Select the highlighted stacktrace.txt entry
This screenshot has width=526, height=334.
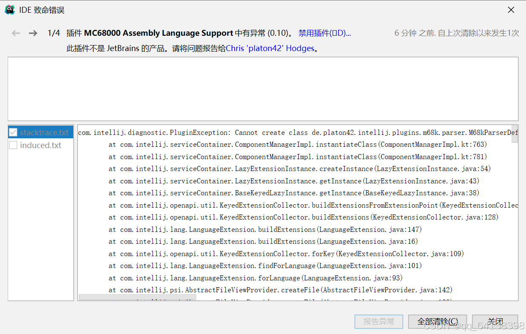pyautogui.click(x=43, y=132)
